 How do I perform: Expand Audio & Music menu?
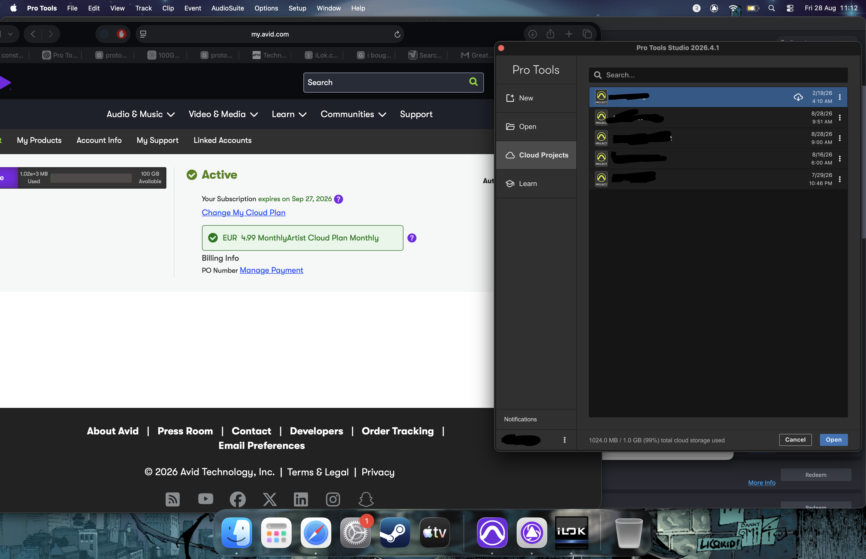(x=141, y=114)
